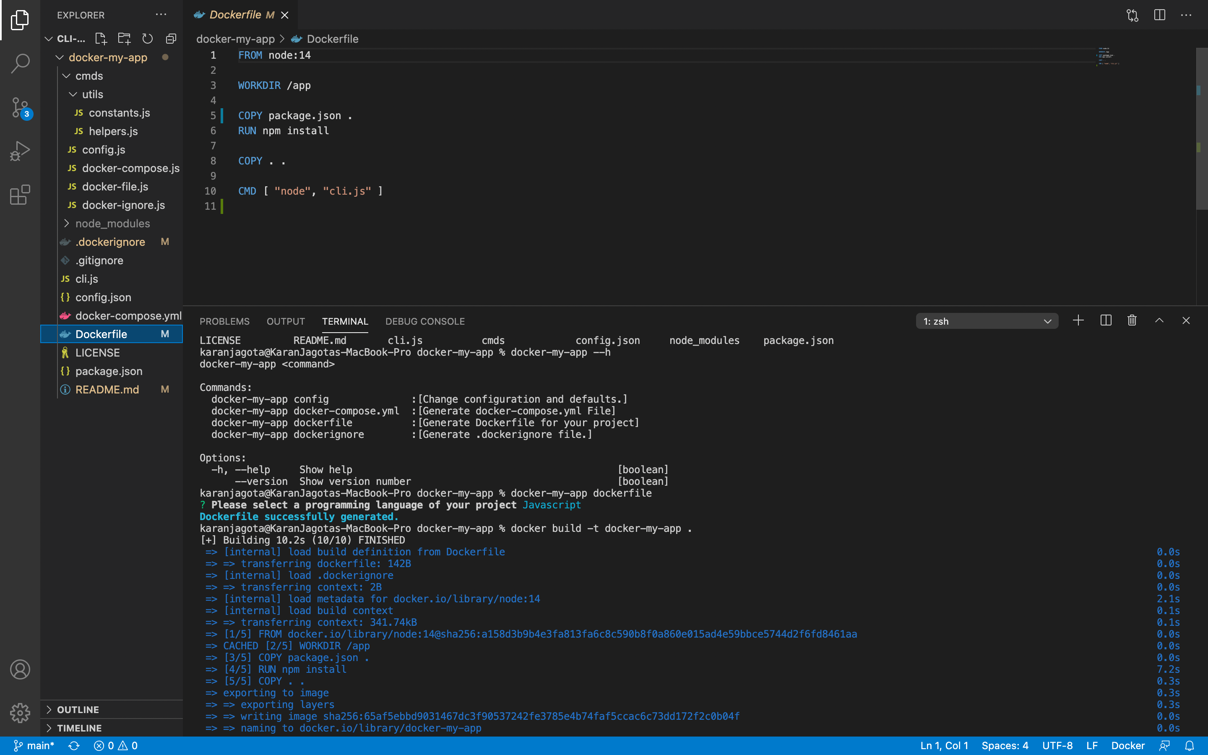Expand the node_modules folder
The height and width of the screenshot is (755, 1208).
(x=112, y=223)
